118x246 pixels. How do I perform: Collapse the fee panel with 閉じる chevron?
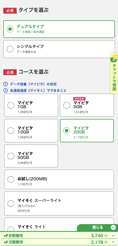click(113, 227)
